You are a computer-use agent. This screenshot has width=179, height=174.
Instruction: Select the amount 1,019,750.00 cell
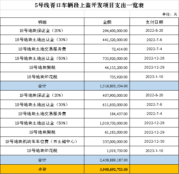[107, 151]
